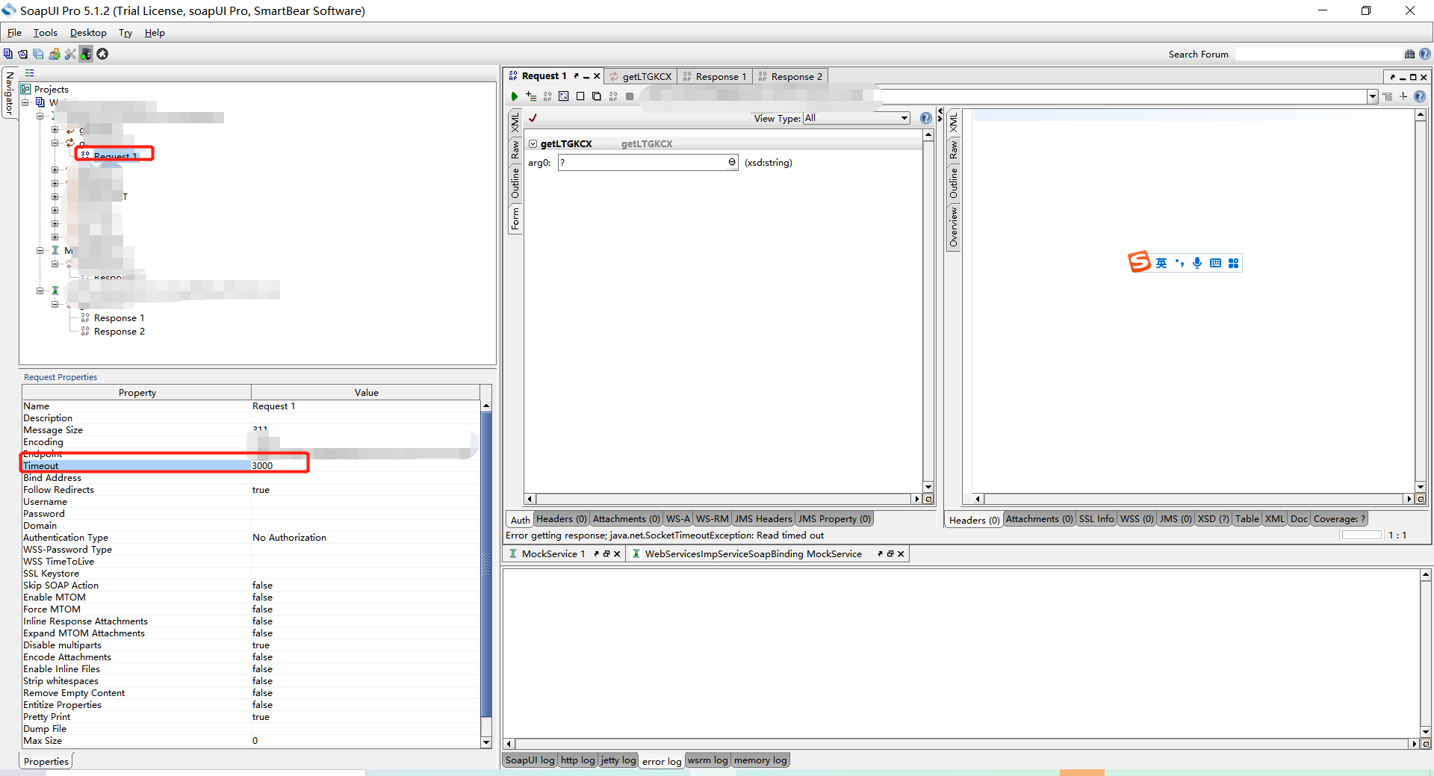Viewport: 1434px width, 776px height.
Task: Select Request 1 in the navigator tree
Action: 115,155
